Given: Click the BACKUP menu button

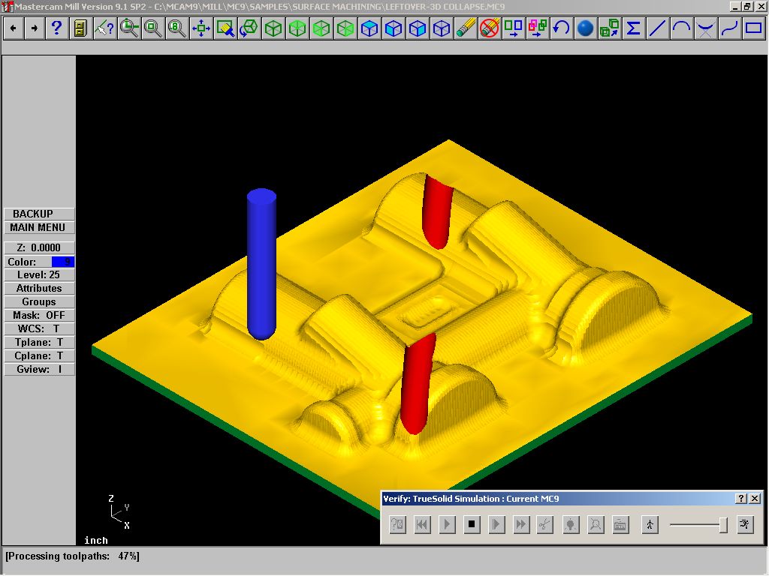Looking at the screenshot, I should tap(39, 214).
